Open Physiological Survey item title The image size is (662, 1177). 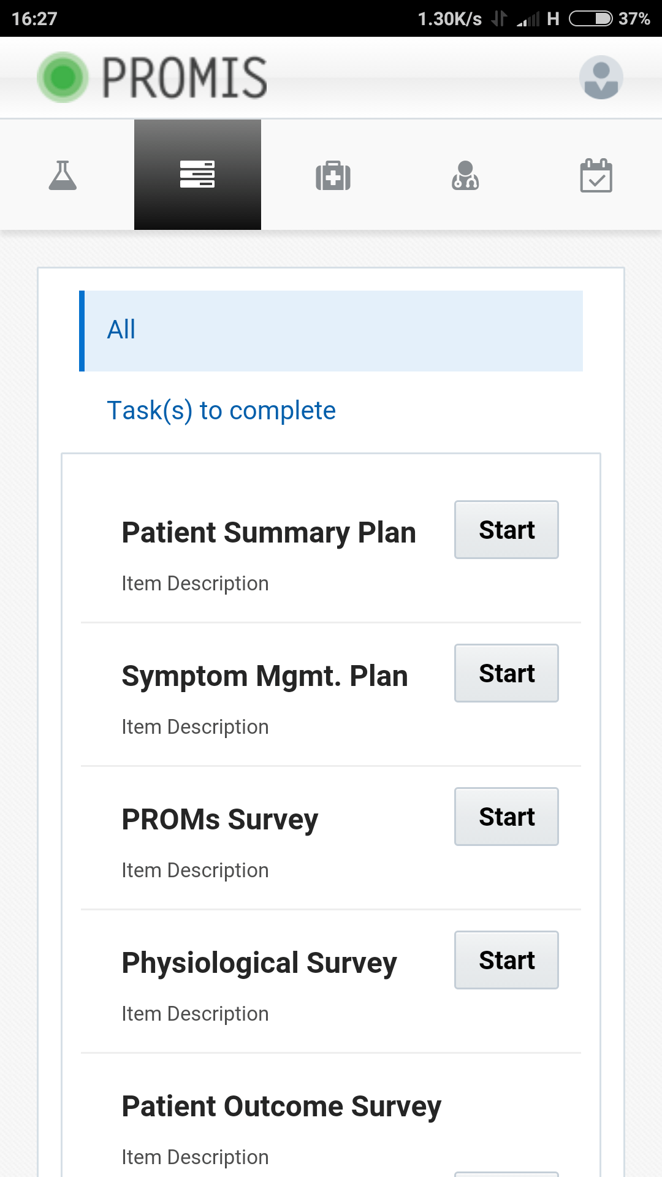[259, 963]
